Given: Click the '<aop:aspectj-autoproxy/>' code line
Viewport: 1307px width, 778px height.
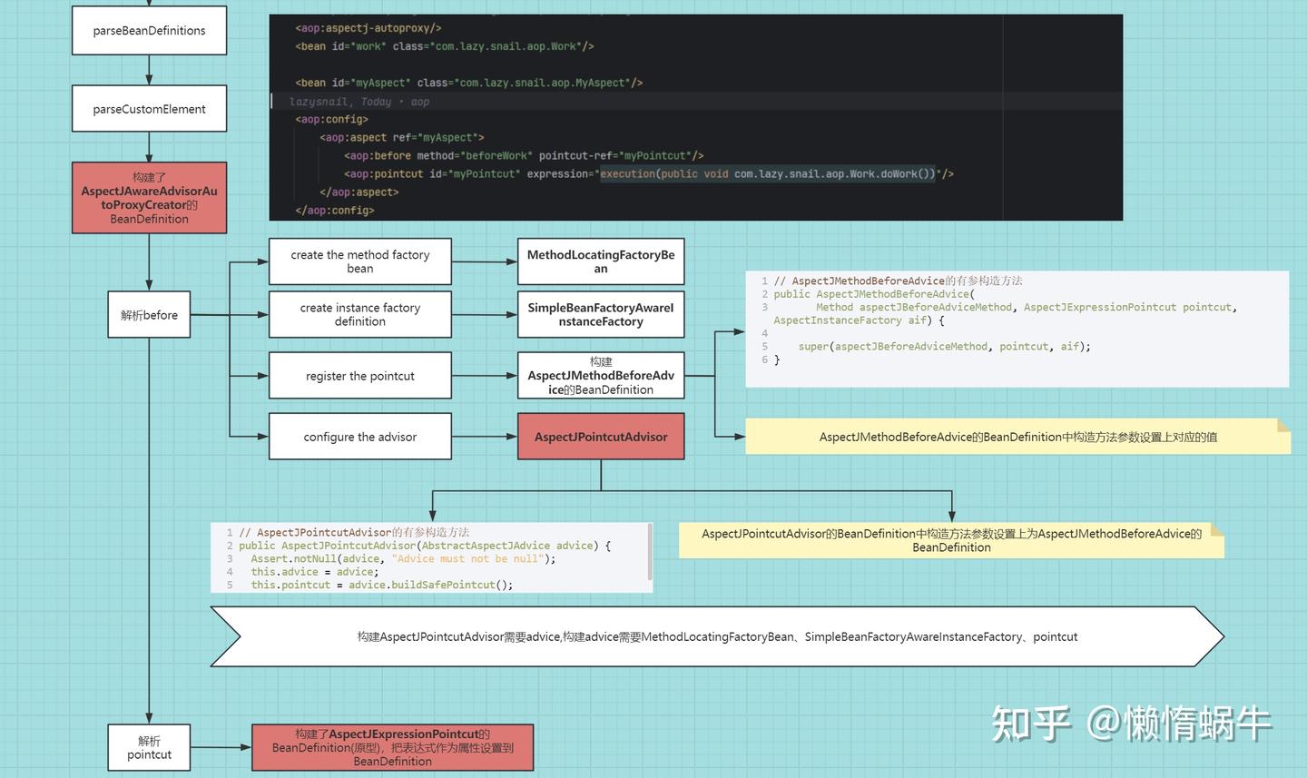Looking at the screenshot, I should tap(369, 28).
